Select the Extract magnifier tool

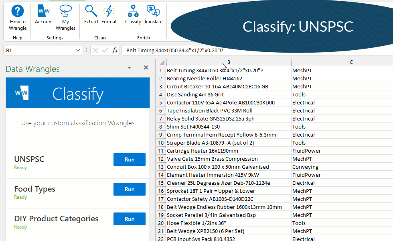tap(91, 15)
